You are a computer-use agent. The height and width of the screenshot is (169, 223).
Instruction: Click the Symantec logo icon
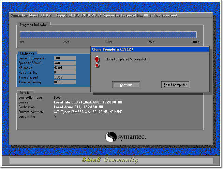pyautogui.click(x=111, y=137)
